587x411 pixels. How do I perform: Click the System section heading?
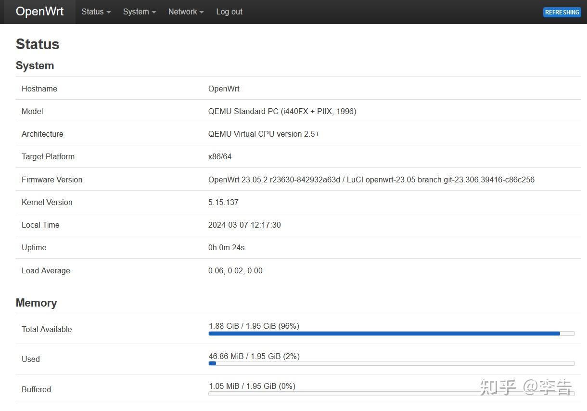(x=35, y=65)
